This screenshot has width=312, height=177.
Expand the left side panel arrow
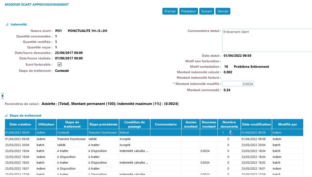pos(3,96)
